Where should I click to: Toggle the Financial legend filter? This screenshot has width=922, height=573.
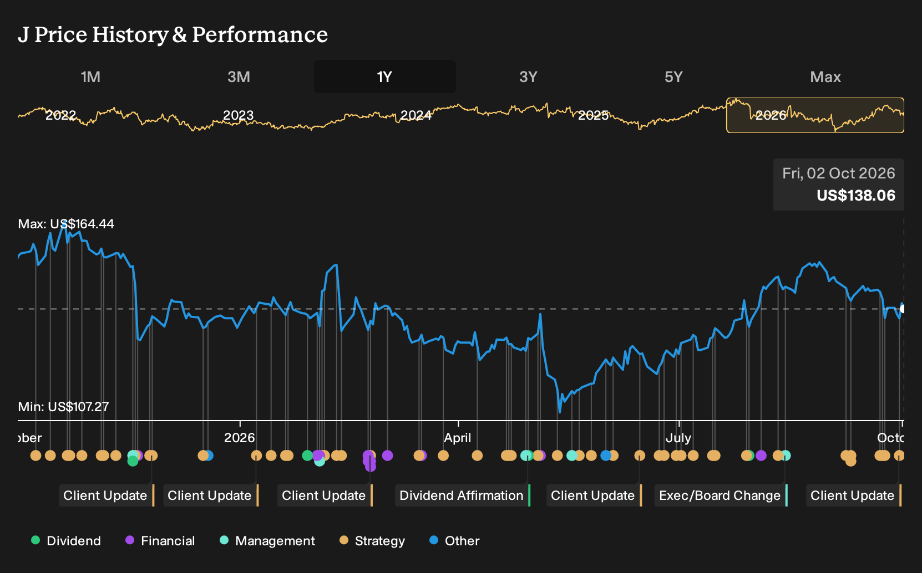click(160, 541)
